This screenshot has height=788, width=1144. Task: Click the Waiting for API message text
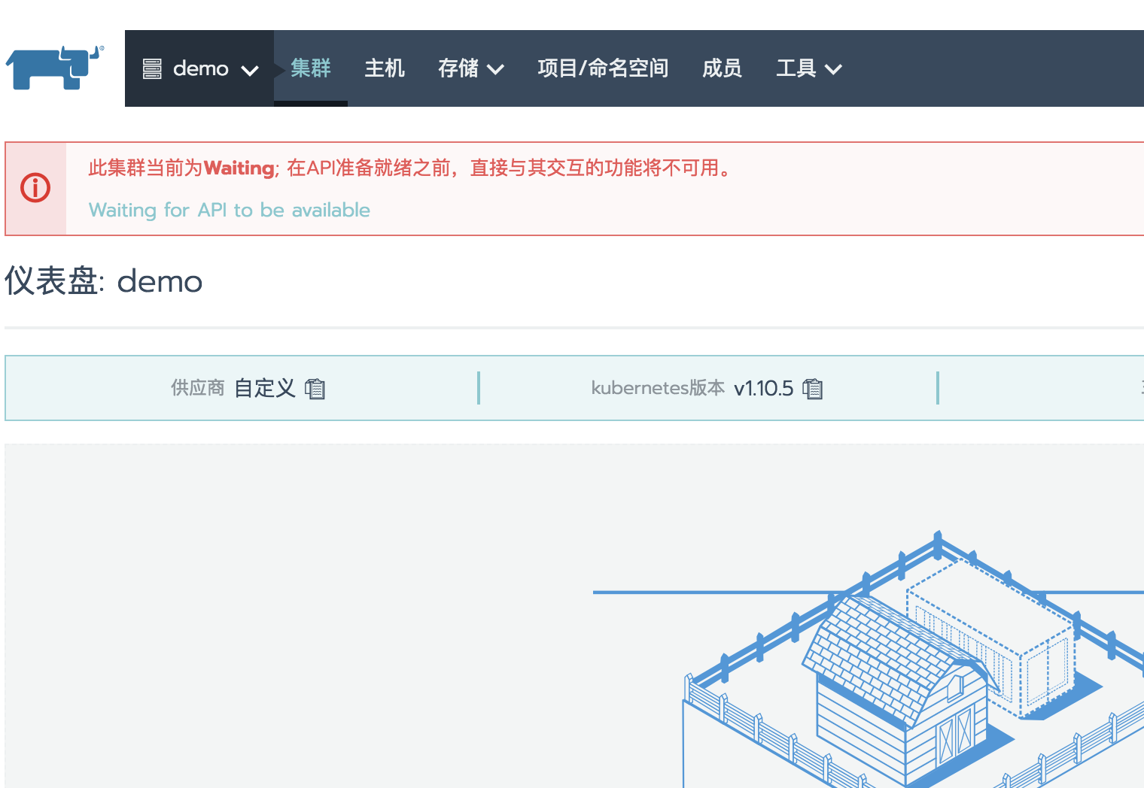[x=229, y=210]
